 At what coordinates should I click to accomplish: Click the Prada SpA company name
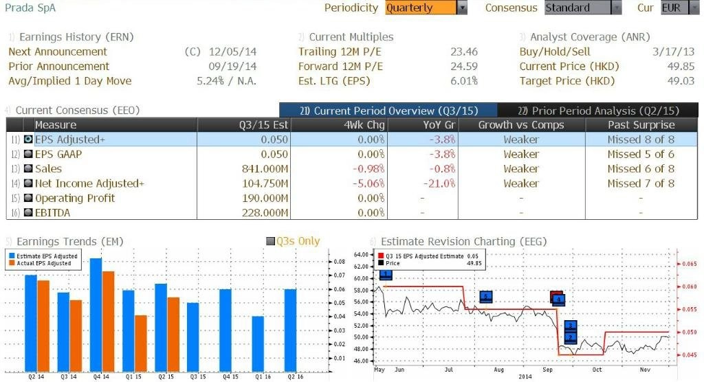pos(30,8)
